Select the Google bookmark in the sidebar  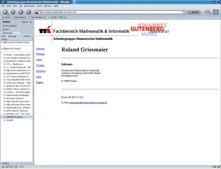10,120
